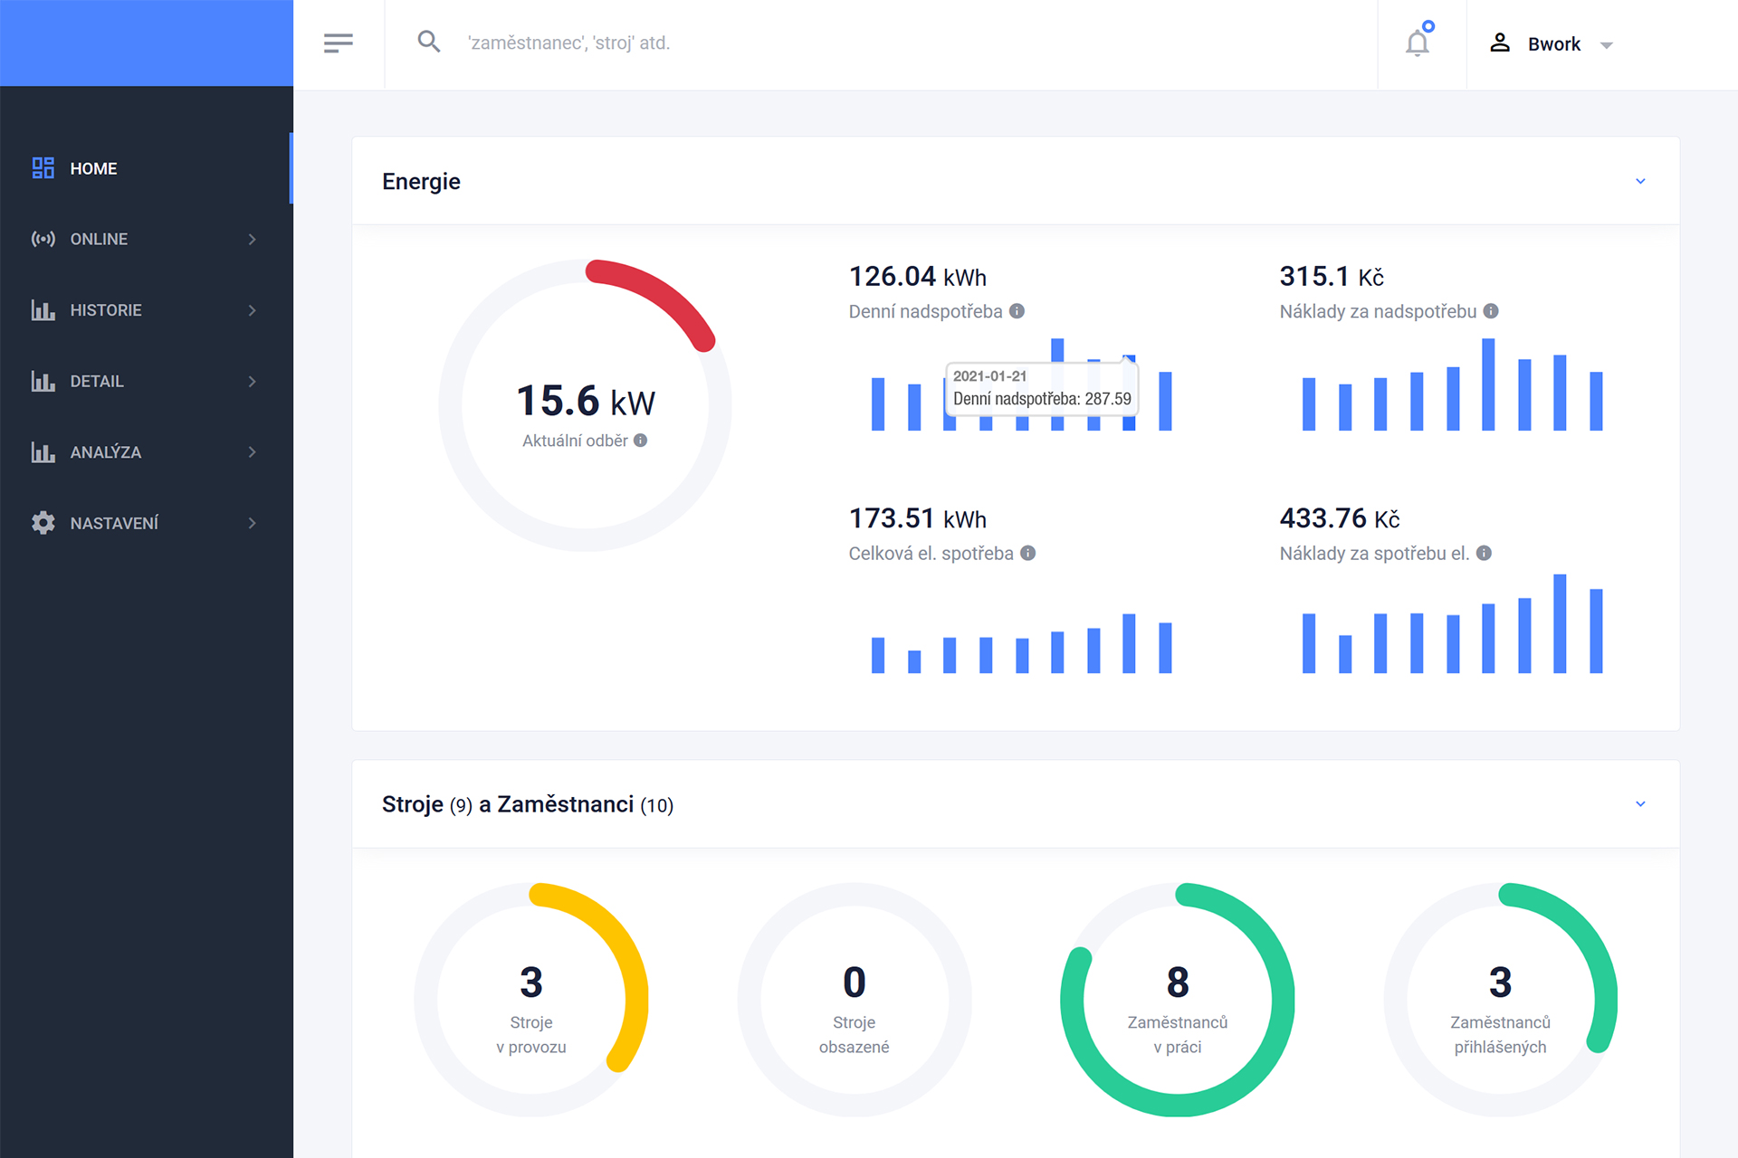Collapse the Stroje a Zaměstnanci panel

click(1640, 804)
